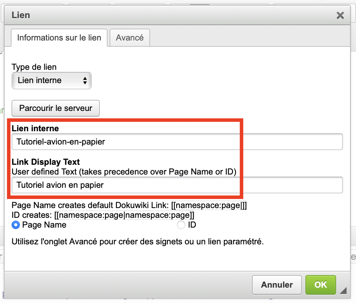
Task: Click into the Link Display Text field
Action: [x=177, y=185]
